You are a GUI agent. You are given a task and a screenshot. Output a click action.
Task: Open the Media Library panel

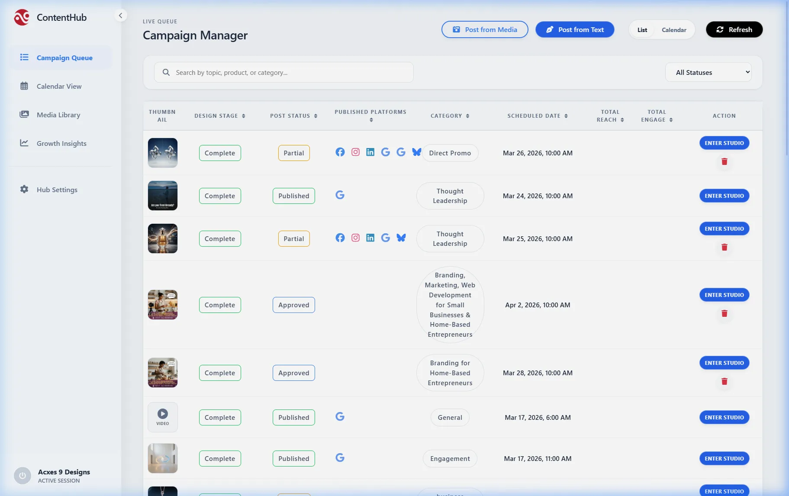24,114
